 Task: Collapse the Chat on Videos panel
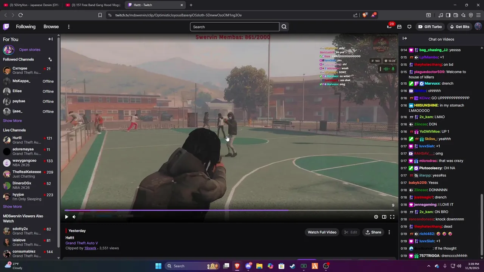[405, 39]
